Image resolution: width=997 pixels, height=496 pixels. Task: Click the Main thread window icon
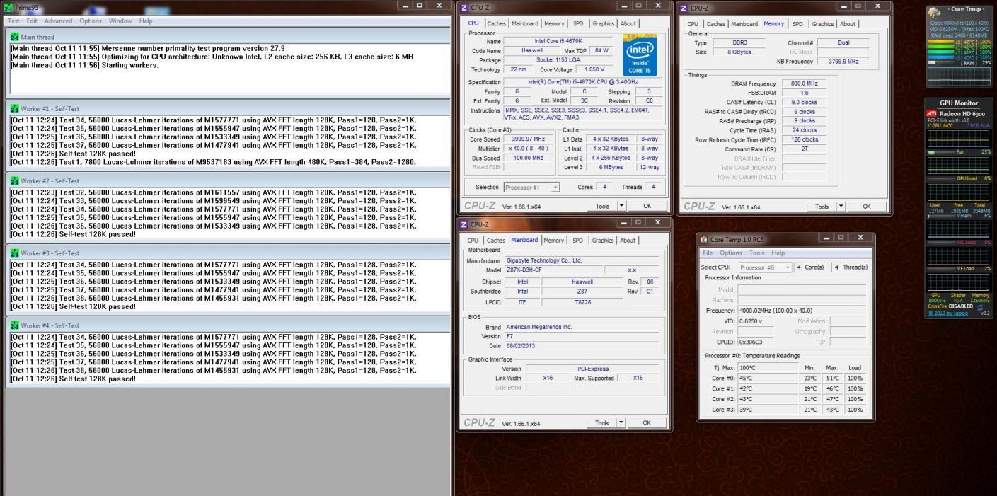tap(15, 36)
